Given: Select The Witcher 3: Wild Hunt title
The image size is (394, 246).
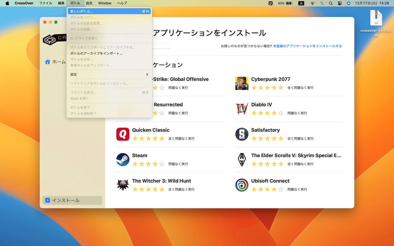Looking at the screenshot, I should click(162, 181).
